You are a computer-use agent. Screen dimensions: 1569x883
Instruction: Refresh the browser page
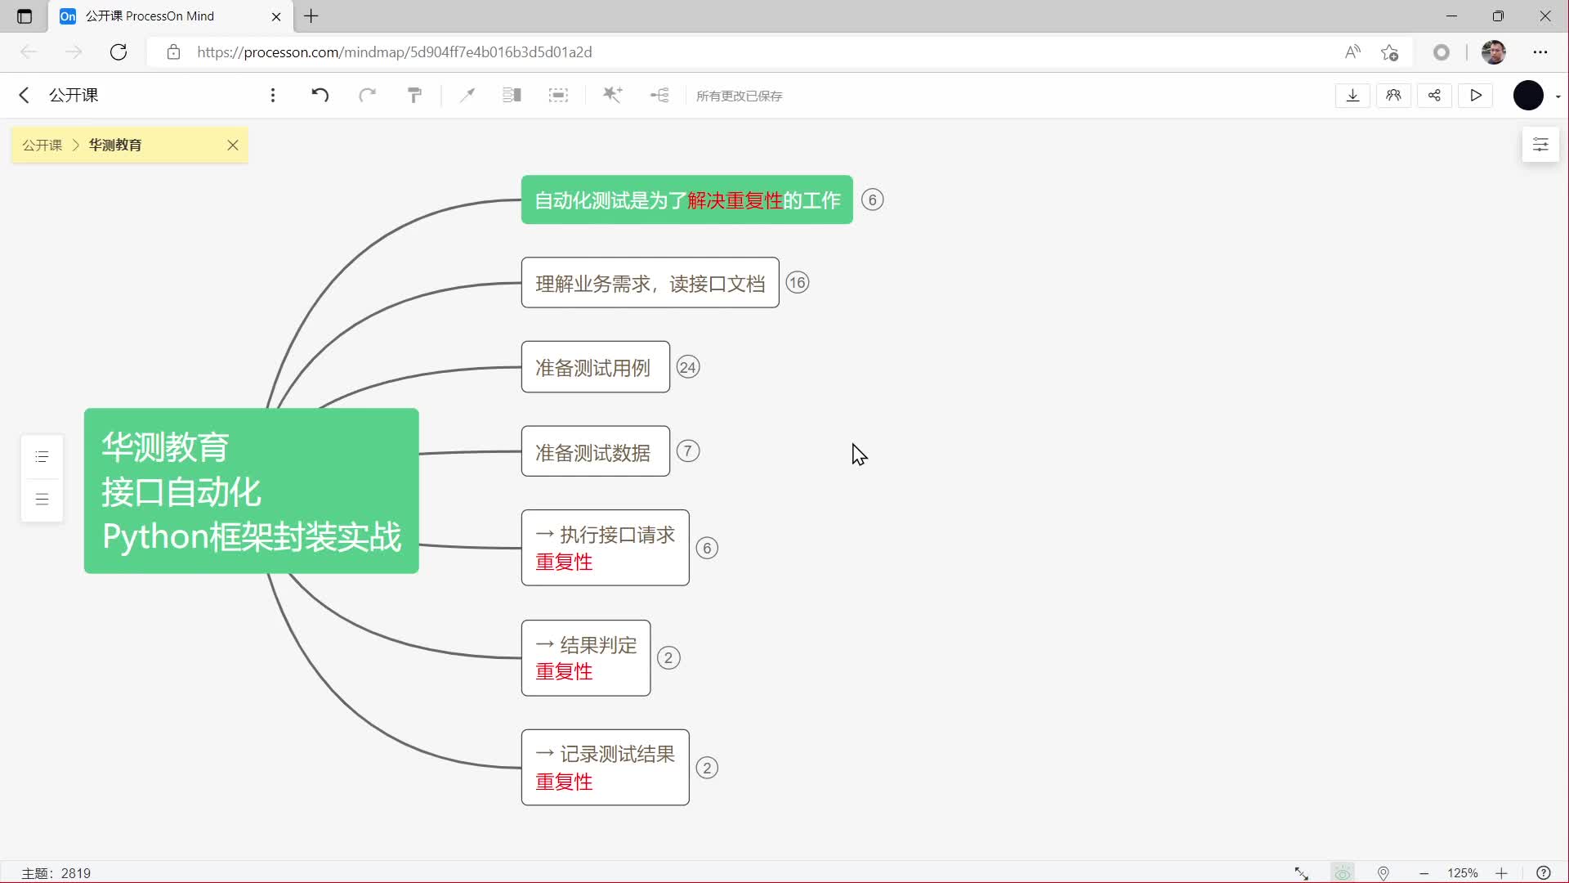click(x=118, y=52)
